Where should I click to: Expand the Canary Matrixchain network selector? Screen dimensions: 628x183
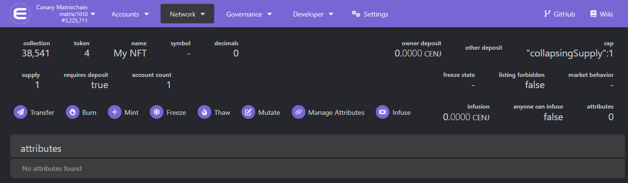click(66, 14)
